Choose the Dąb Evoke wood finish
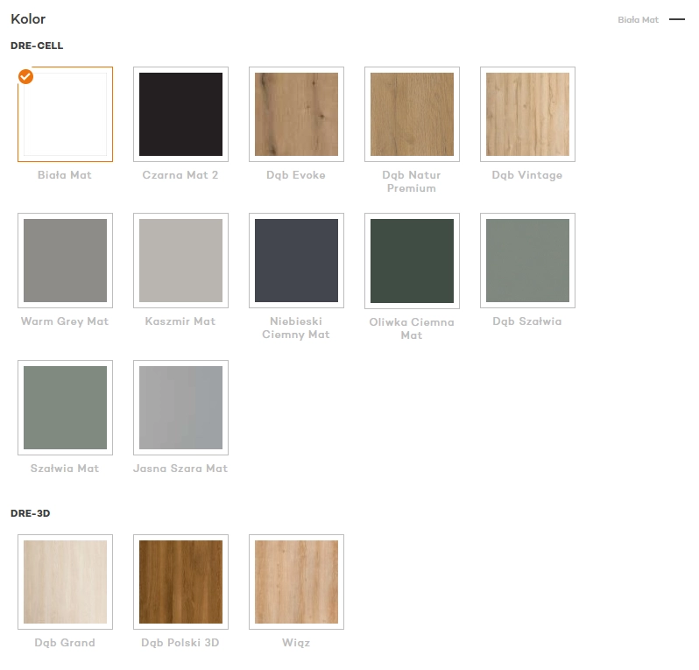 coord(296,114)
